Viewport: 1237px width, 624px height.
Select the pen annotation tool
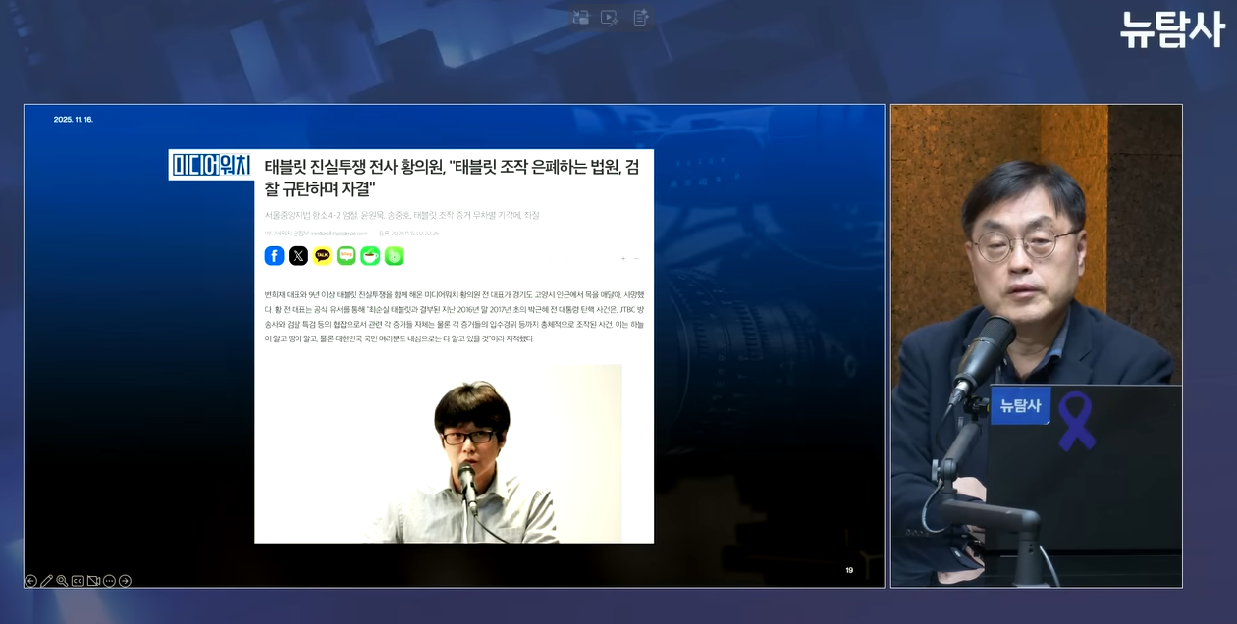pos(46,581)
